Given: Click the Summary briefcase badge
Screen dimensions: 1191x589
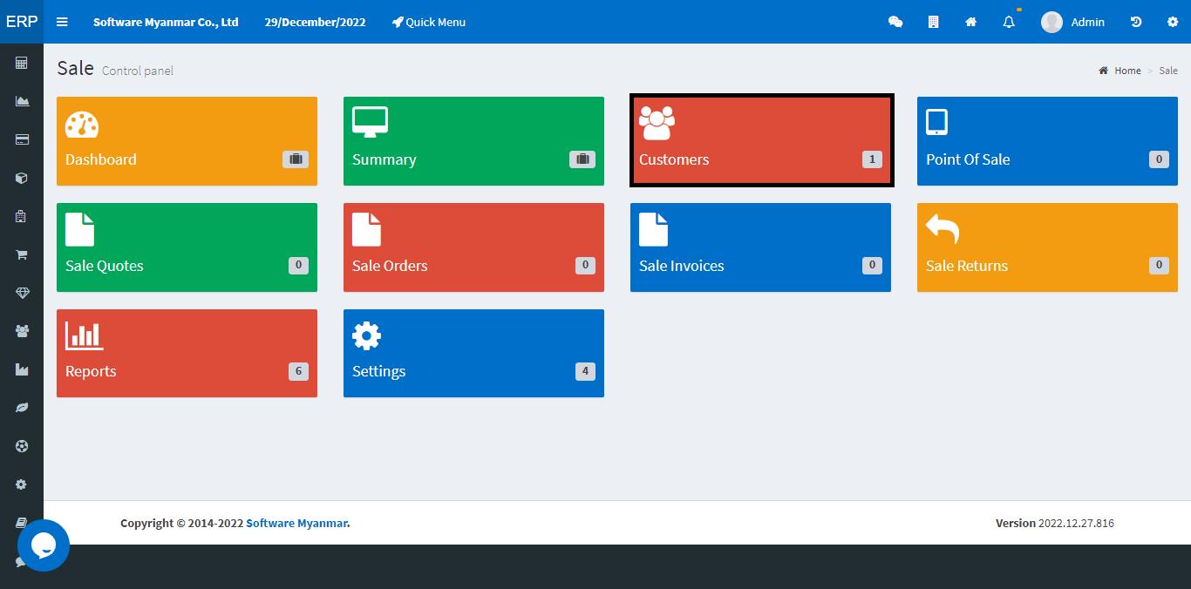Looking at the screenshot, I should pos(582,159).
